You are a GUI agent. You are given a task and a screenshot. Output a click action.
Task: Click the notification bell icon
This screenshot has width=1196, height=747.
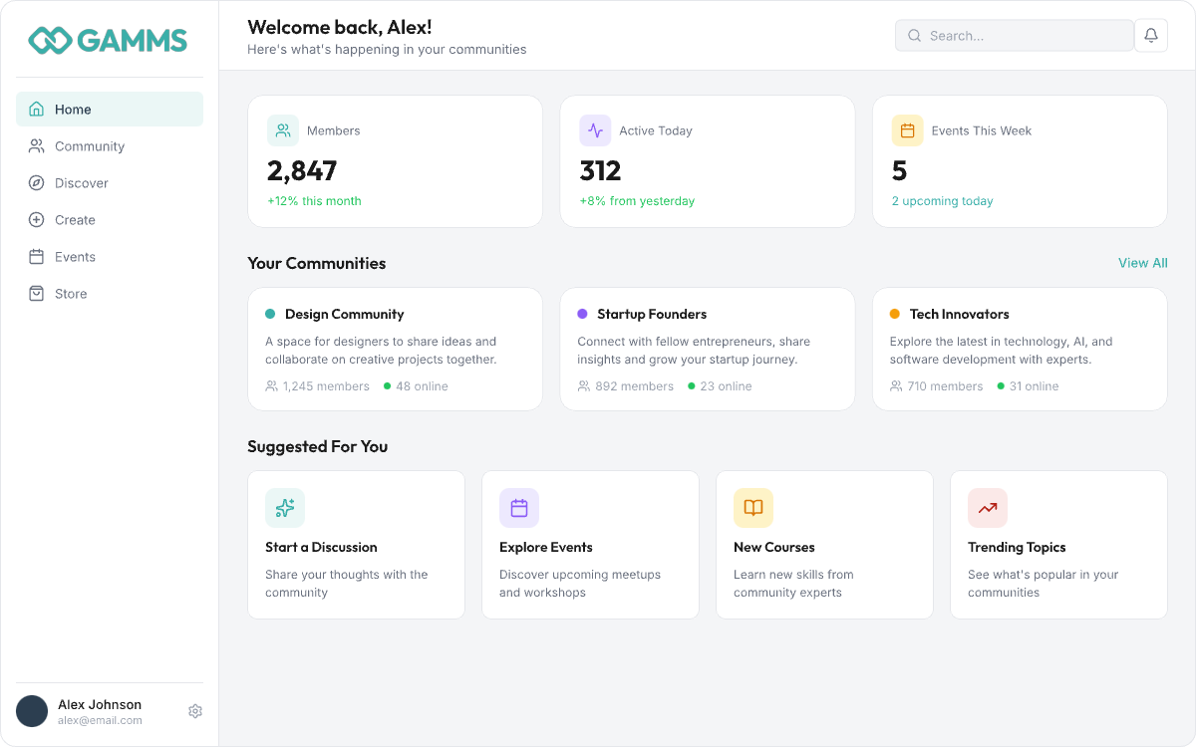coord(1150,35)
